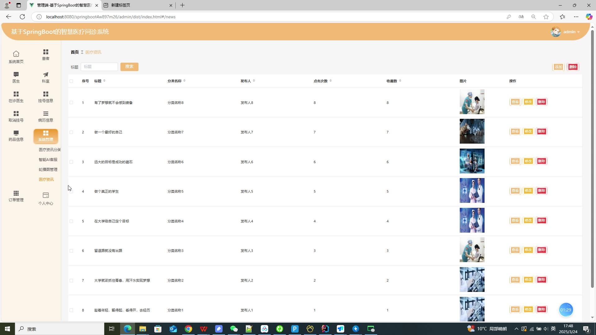Click the 患者 grid icon

coord(46,52)
